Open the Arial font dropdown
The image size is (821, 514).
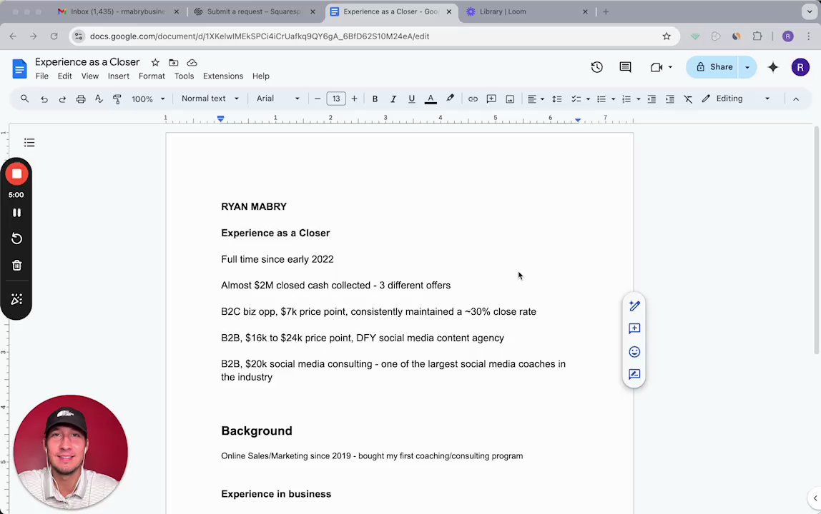[x=278, y=99]
